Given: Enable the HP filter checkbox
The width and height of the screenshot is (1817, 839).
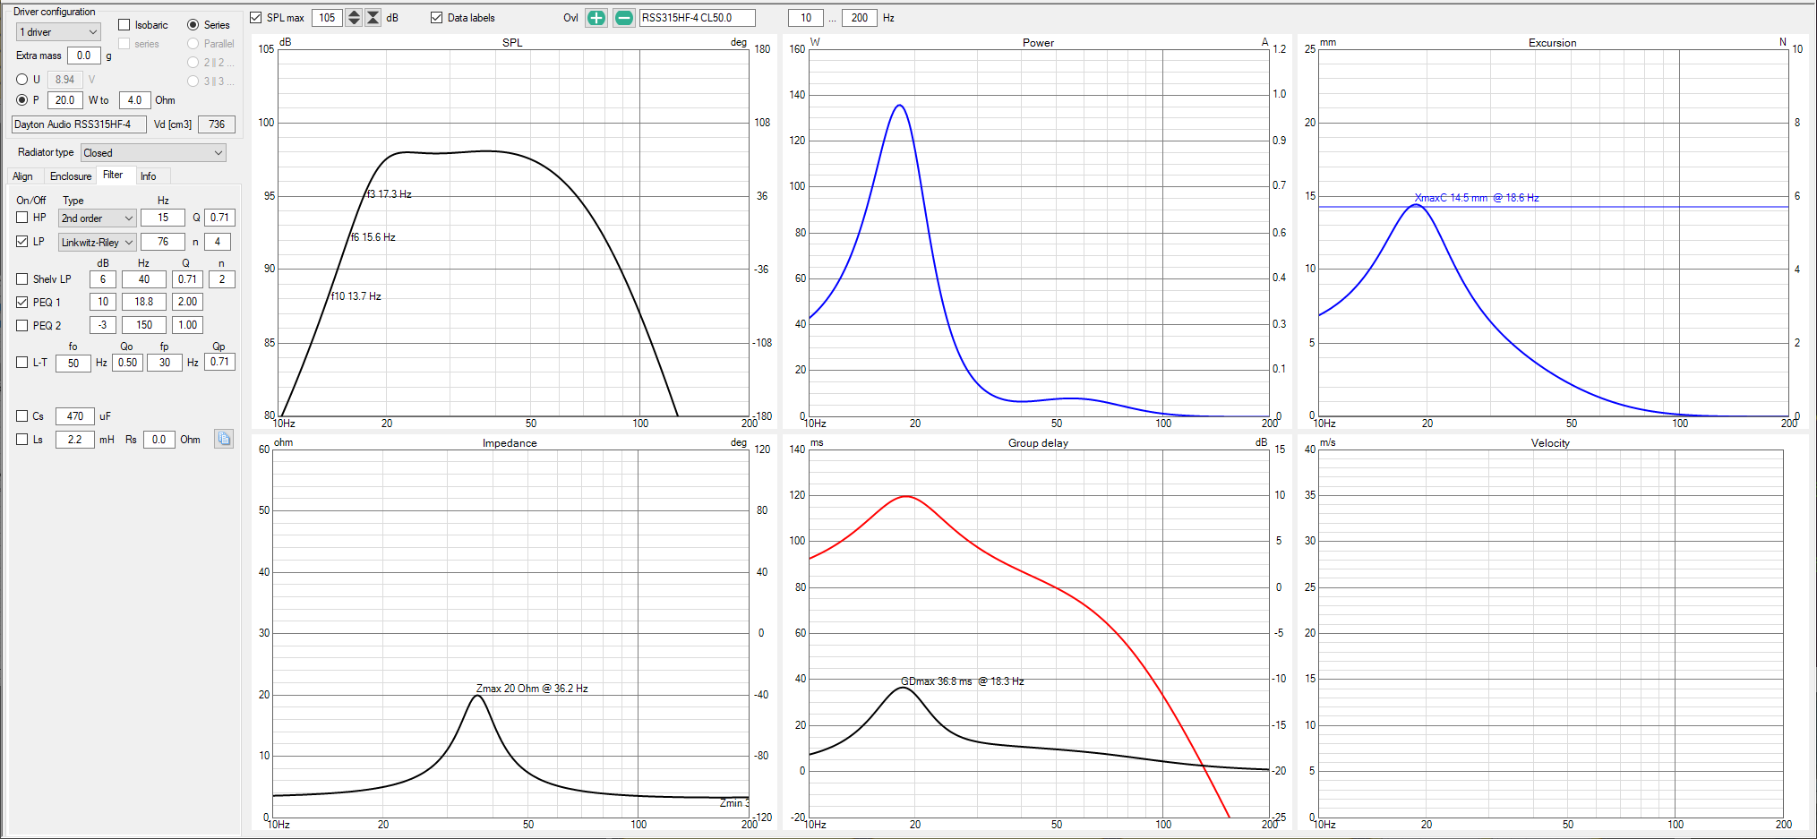Looking at the screenshot, I should point(22,218).
